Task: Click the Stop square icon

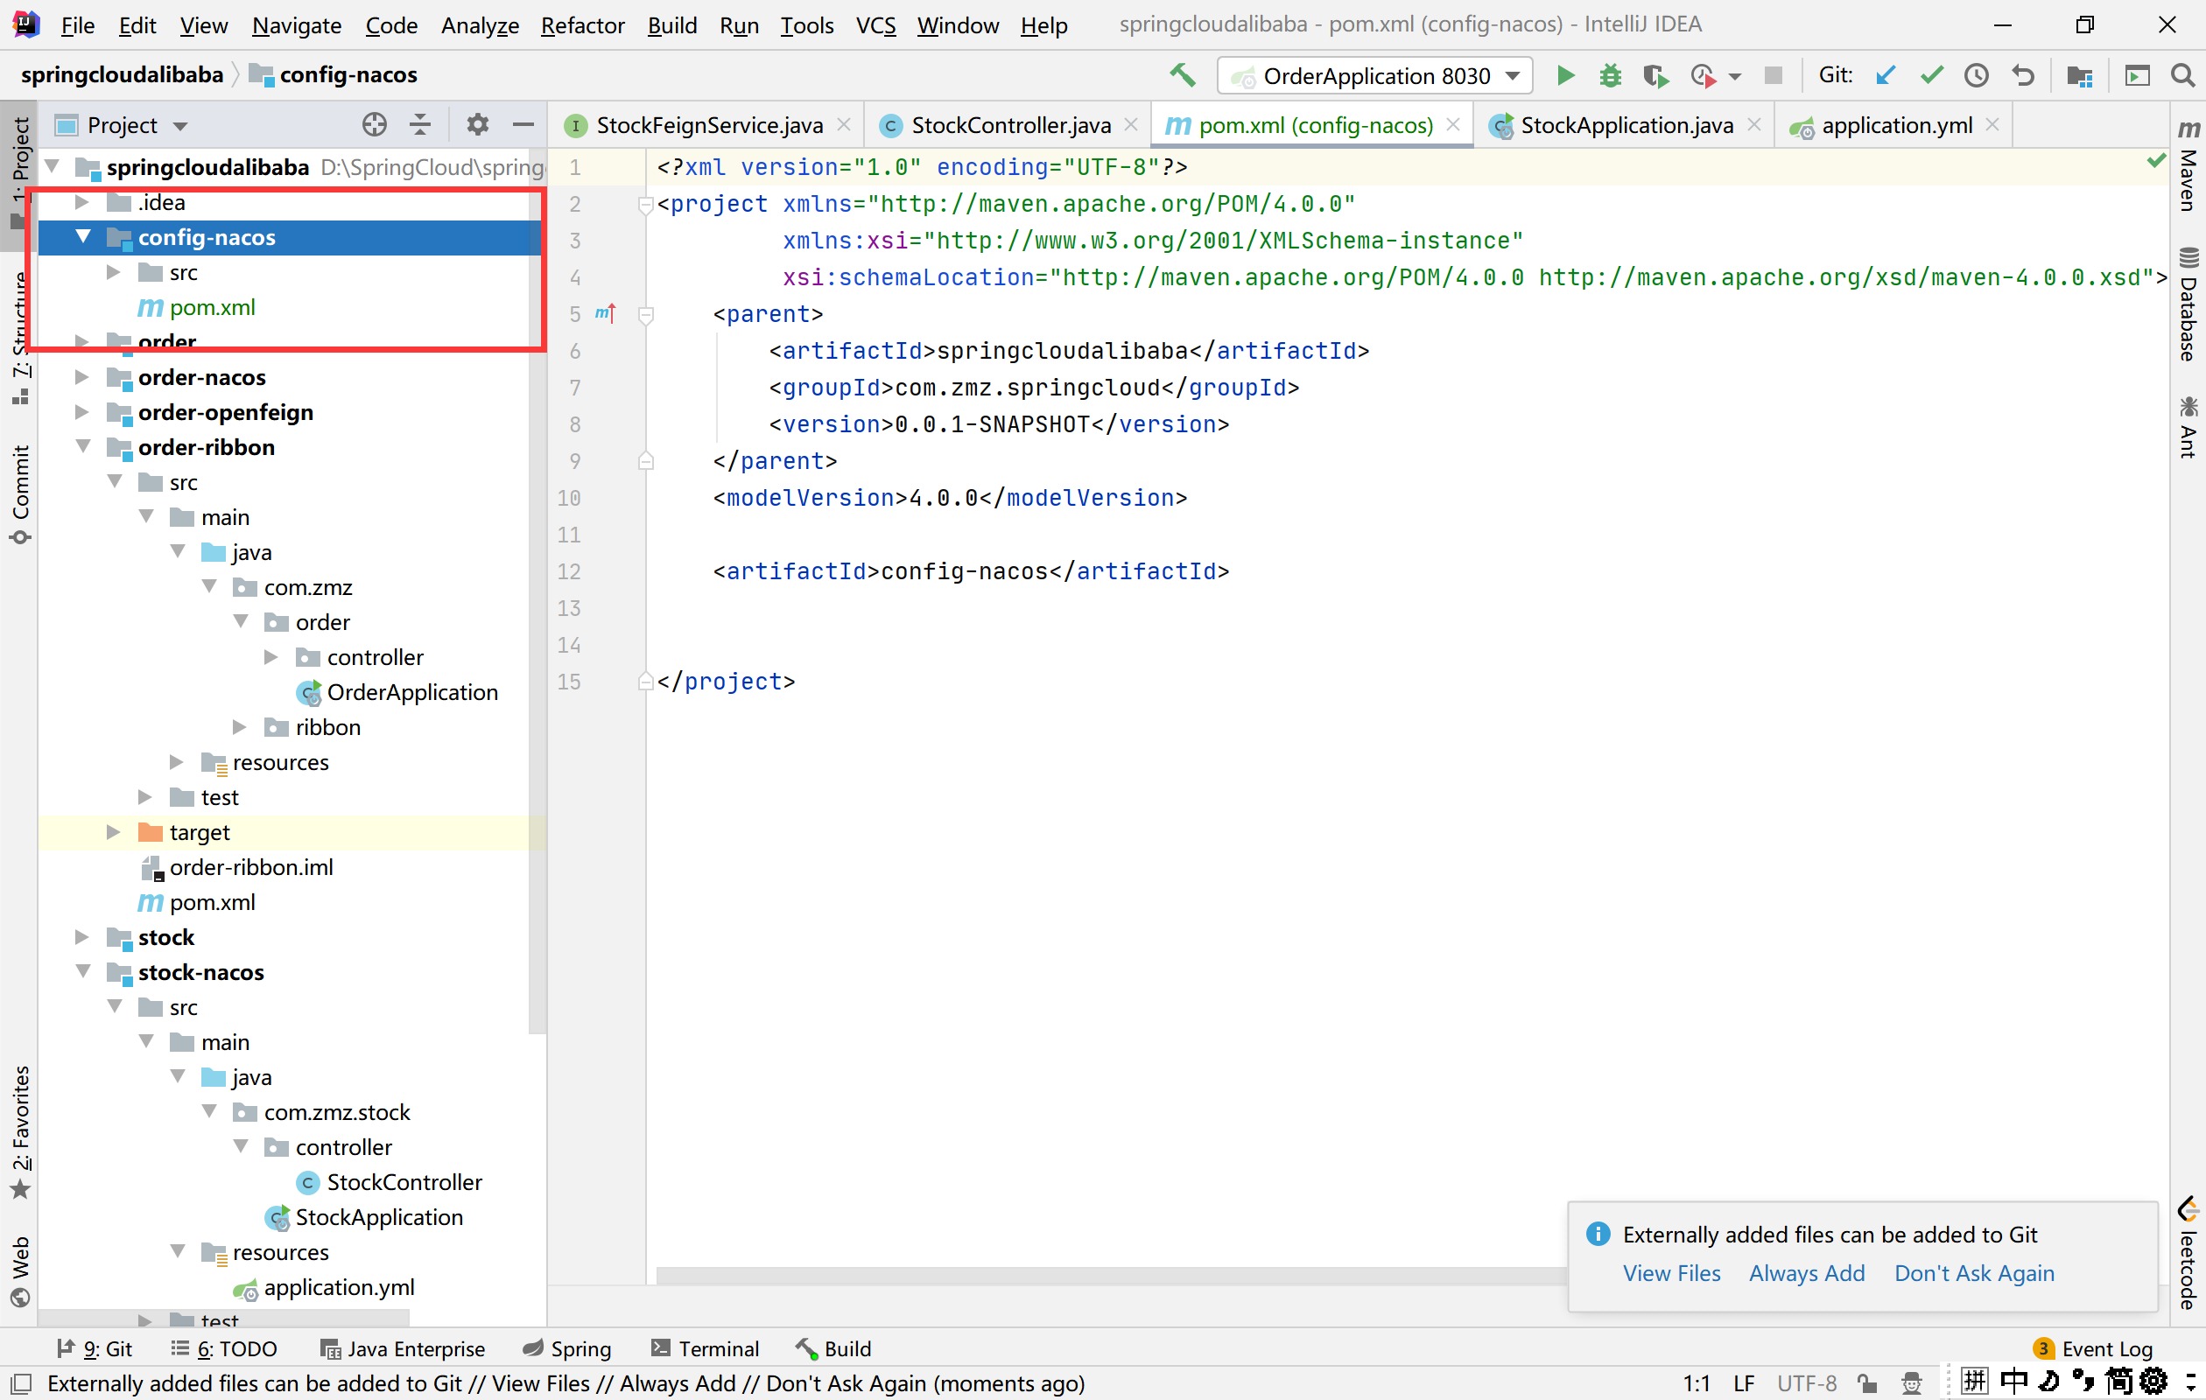Action: pos(1774,75)
